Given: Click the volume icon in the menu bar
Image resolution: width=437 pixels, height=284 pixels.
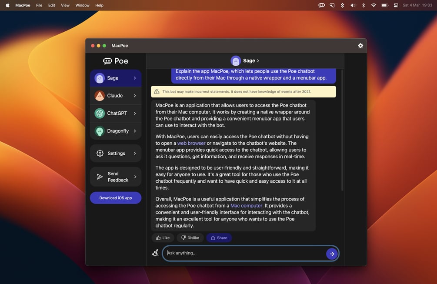Looking at the screenshot, I should pyautogui.click(x=353, y=5).
